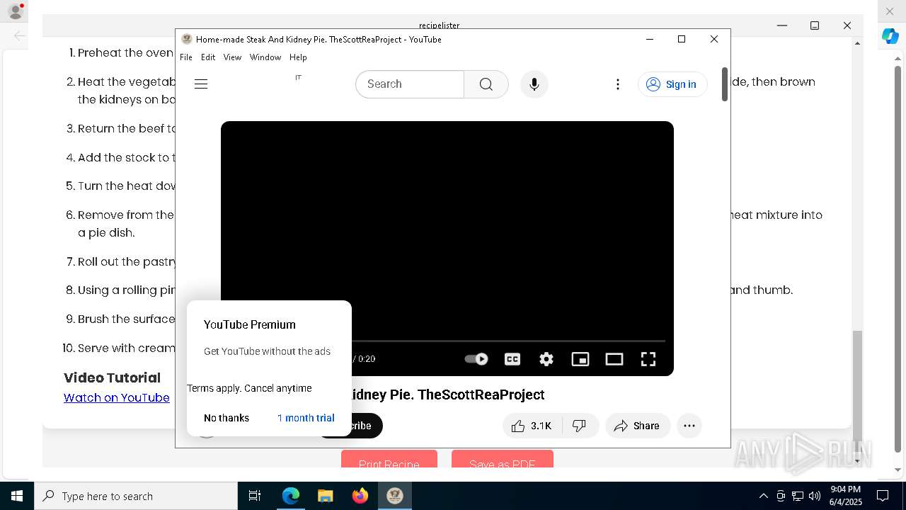Open the File menu in video window

[x=186, y=57]
